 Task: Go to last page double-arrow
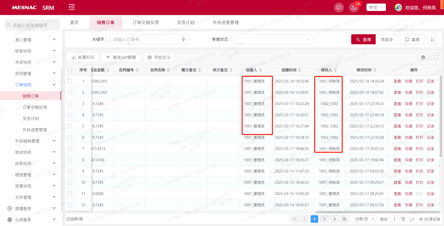coord(344,219)
